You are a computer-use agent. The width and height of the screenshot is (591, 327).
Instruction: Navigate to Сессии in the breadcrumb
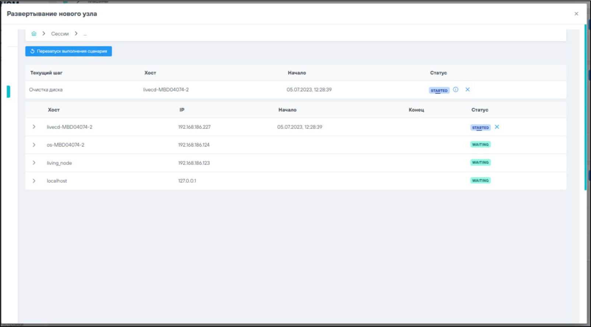pos(60,34)
